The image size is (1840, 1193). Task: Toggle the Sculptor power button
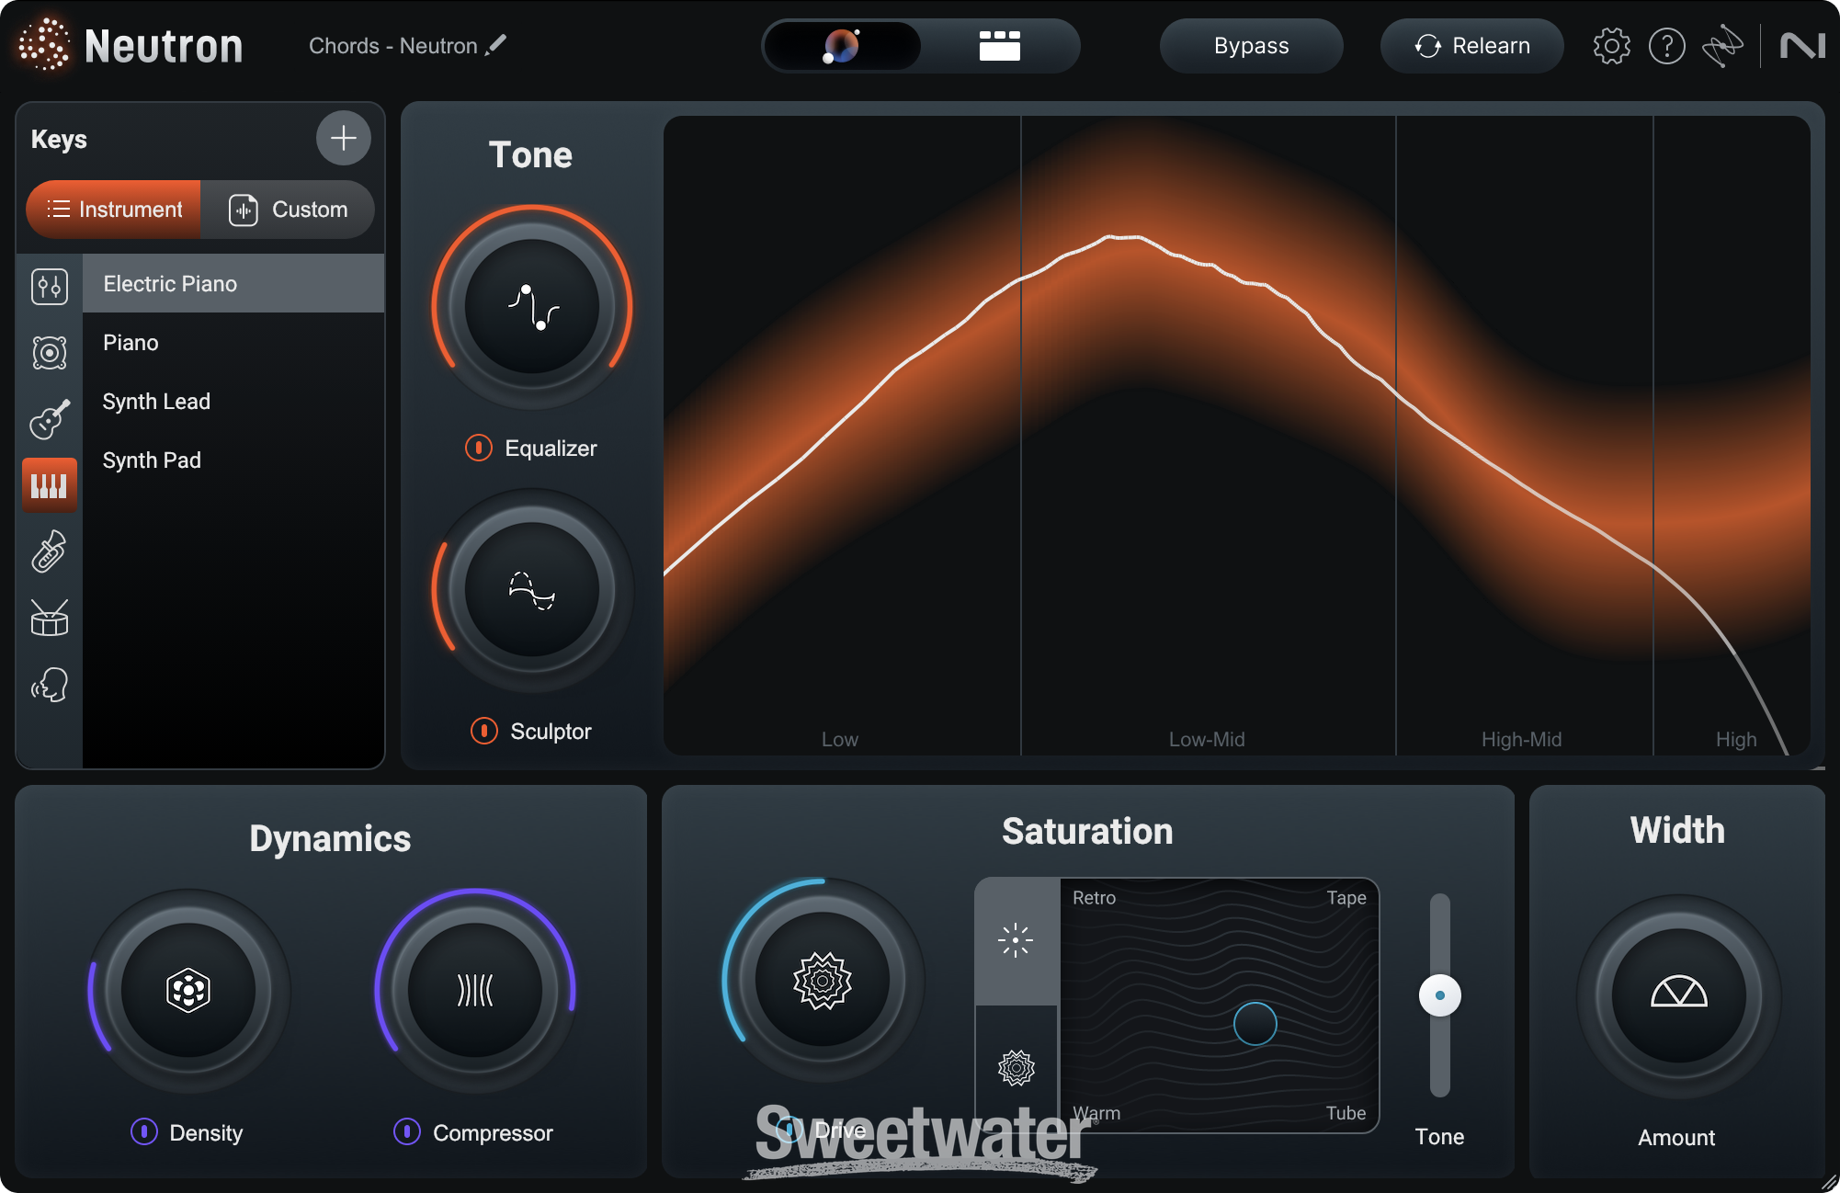coord(484,731)
